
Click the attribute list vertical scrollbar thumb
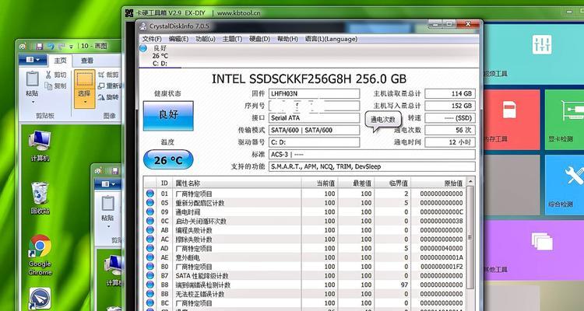[470, 237]
